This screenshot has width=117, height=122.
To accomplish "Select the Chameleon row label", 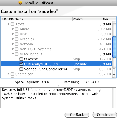I will tap(24, 74).
